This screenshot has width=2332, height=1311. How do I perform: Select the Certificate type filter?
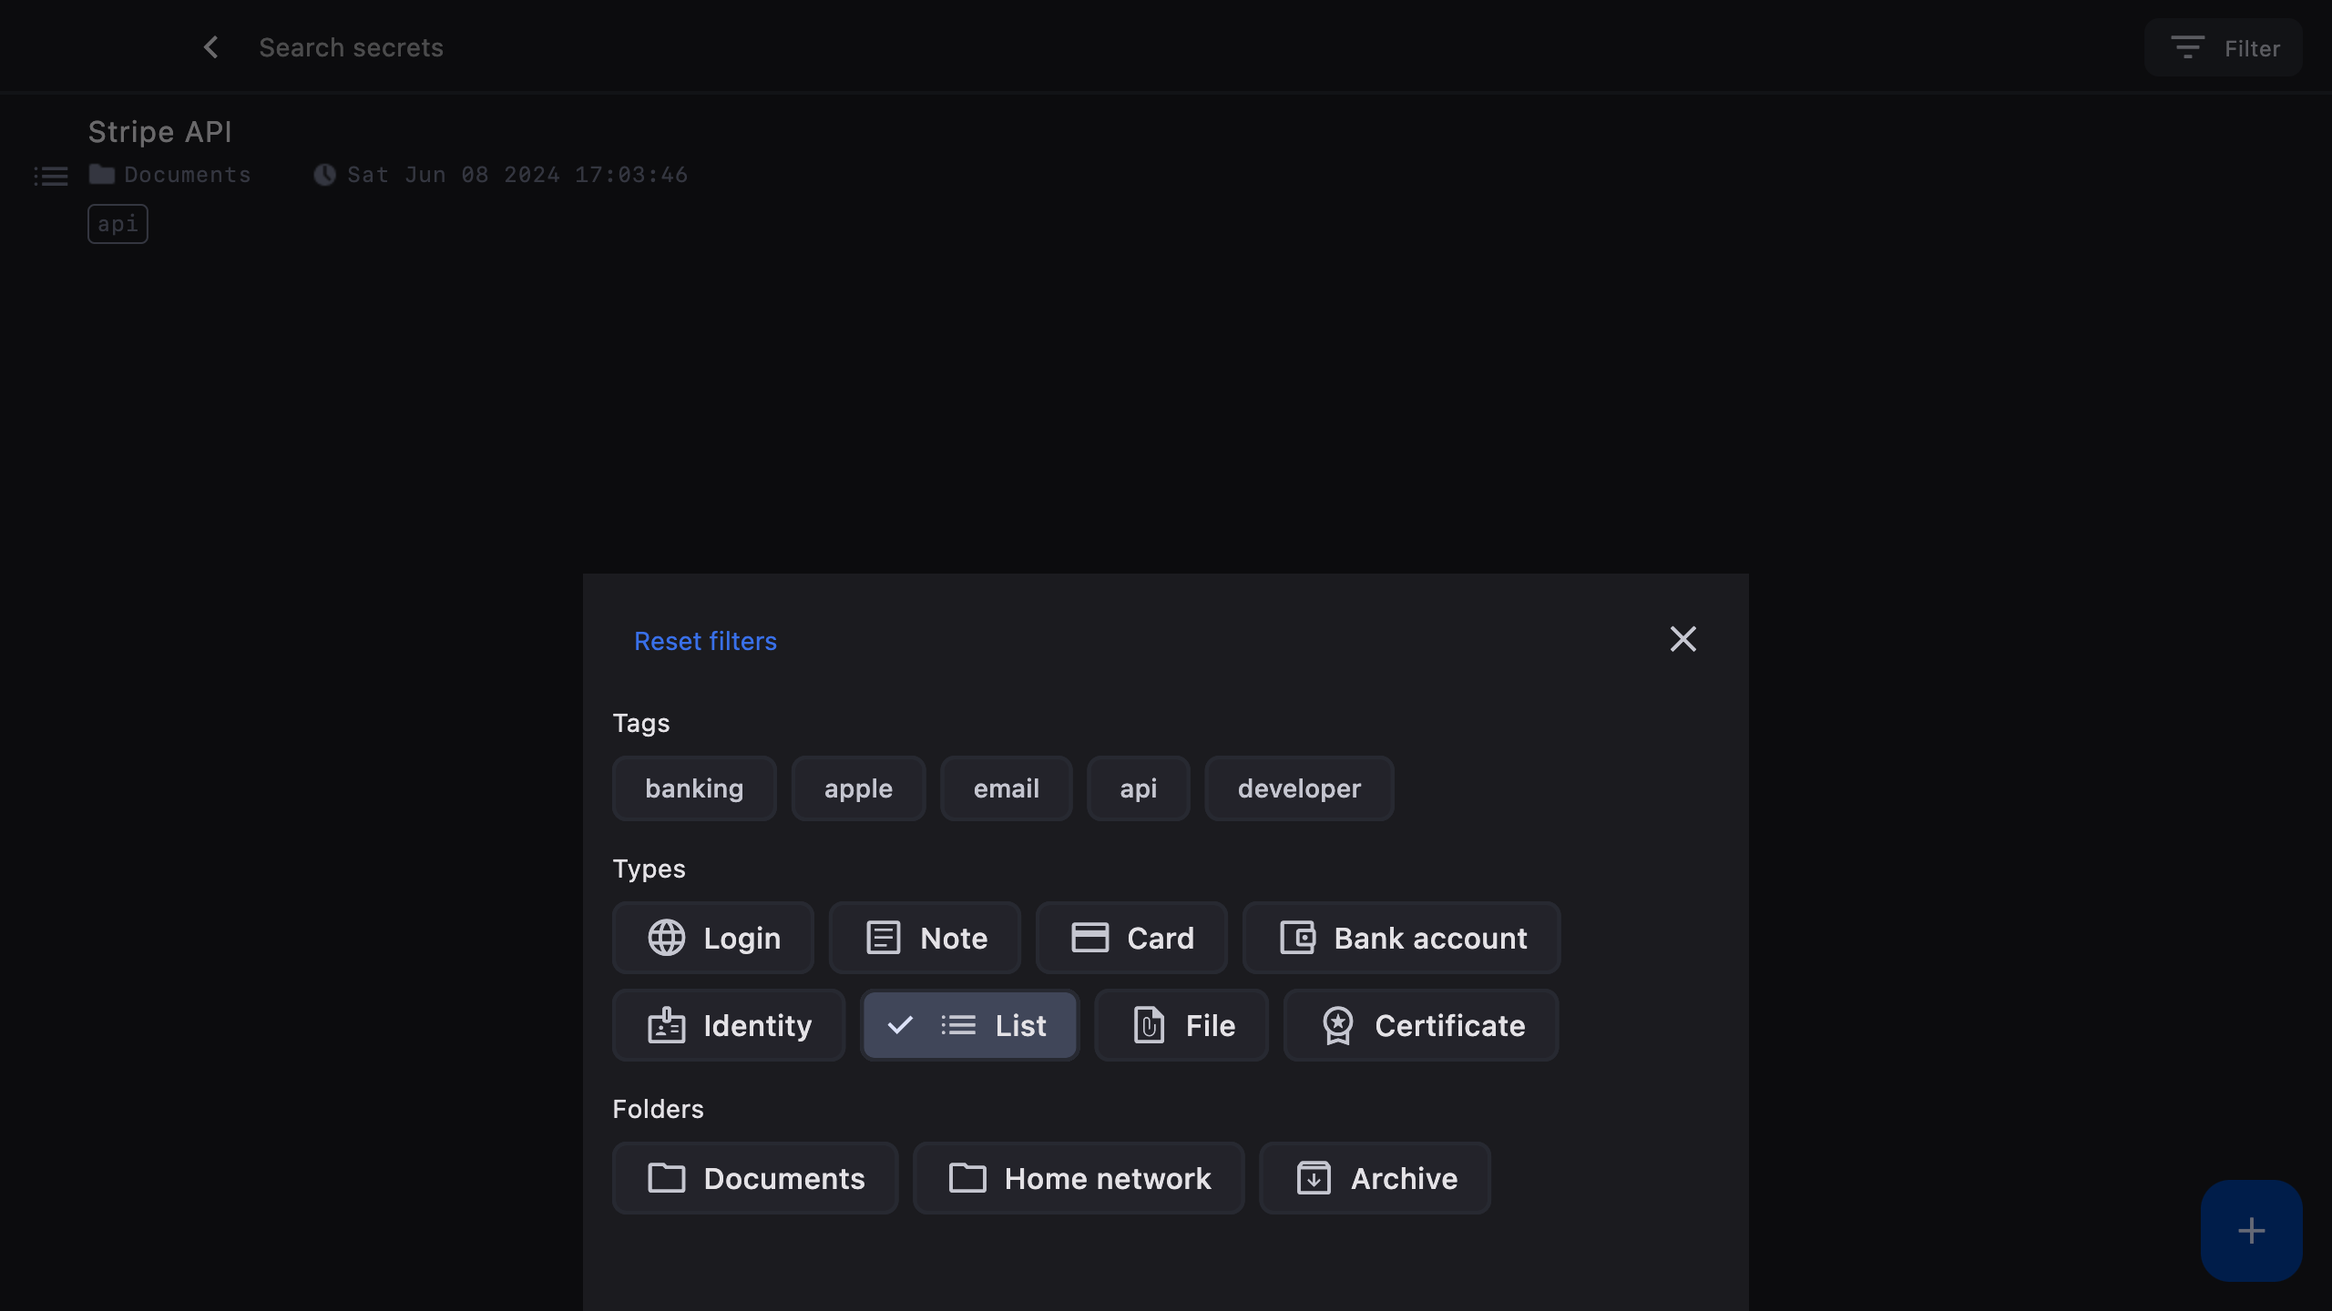point(1421,1025)
